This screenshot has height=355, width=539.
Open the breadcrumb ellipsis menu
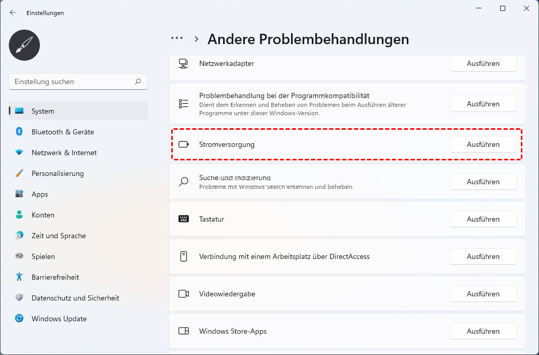(177, 38)
